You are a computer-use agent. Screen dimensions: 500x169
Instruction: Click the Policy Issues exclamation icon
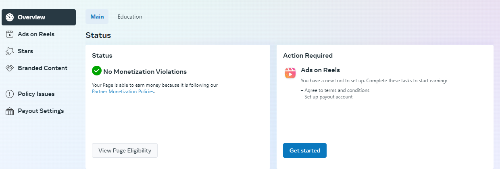pyautogui.click(x=10, y=94)
